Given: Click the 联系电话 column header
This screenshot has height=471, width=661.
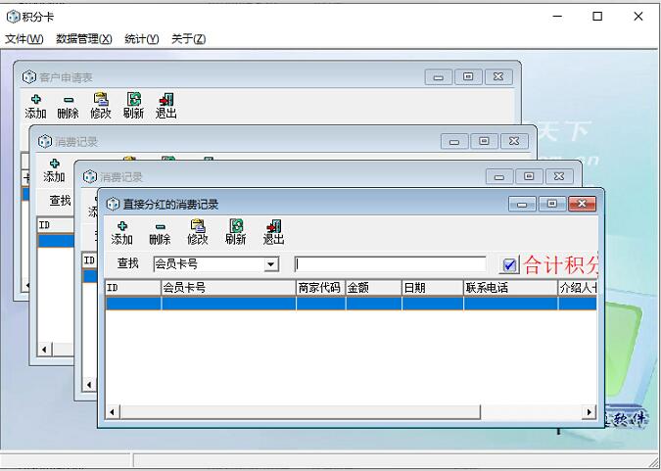Looking at the screenshot, I should pyautogui.click(x=510, y=288).
